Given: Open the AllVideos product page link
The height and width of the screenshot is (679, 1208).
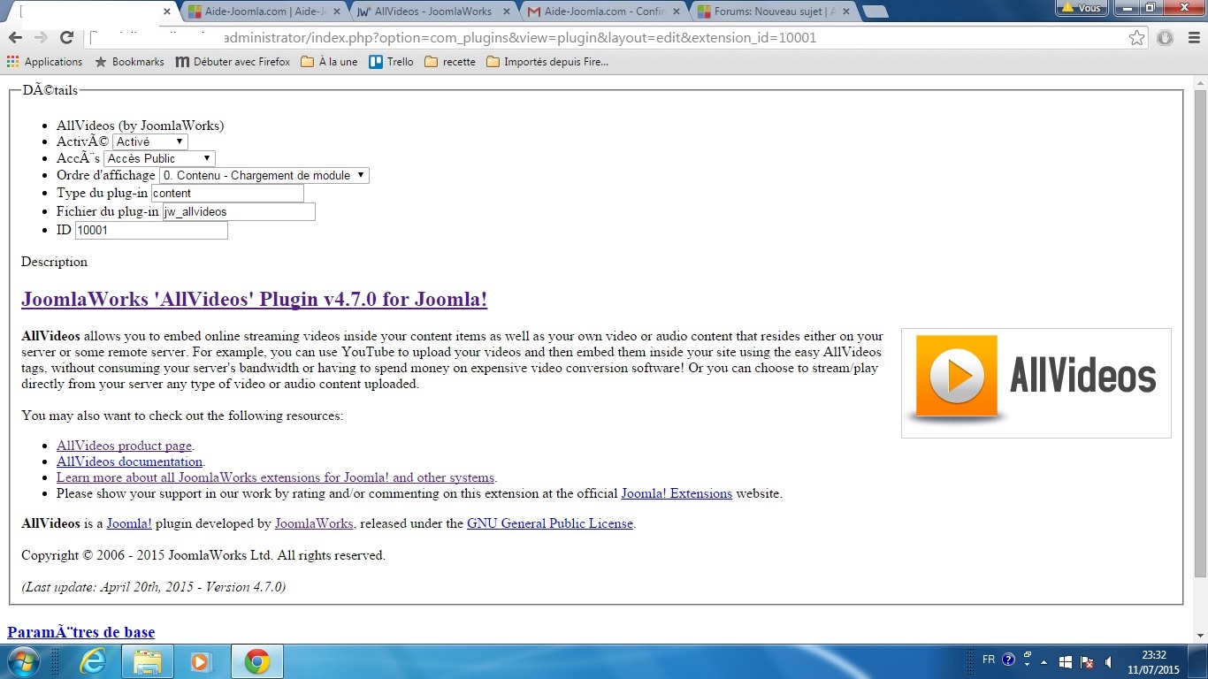Looking at the screenshot, I should (x=124, y=446).
